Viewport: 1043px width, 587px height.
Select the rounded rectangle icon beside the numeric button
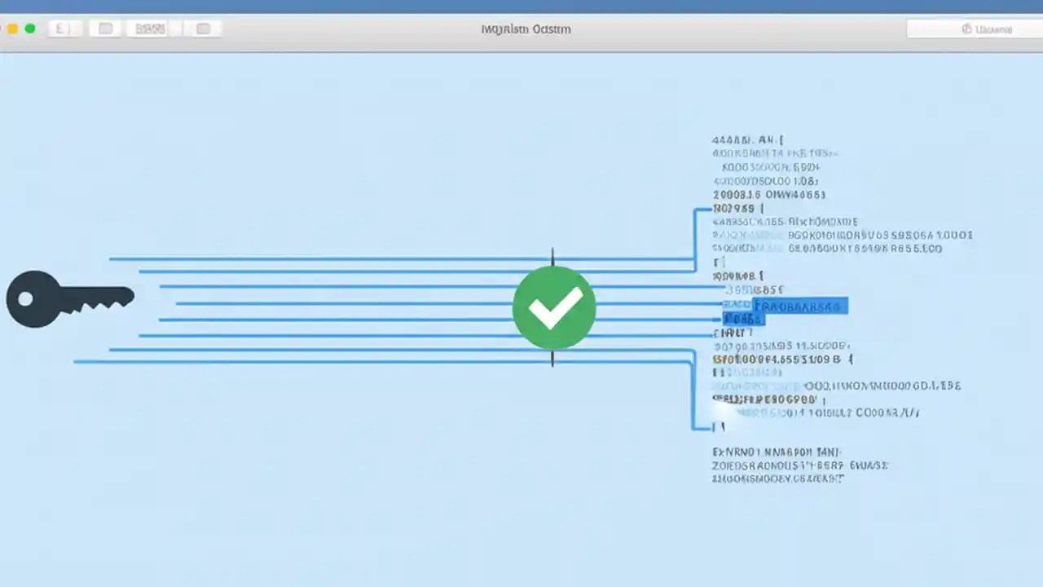(201, 28)
